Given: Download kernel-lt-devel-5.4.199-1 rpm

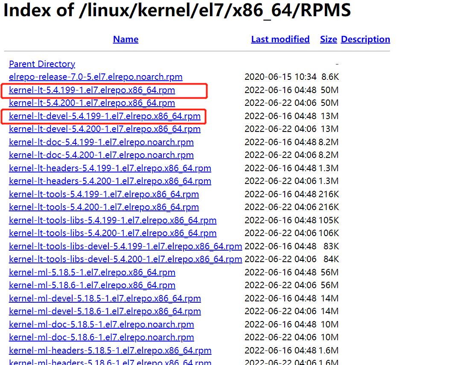Looking at the screenshot, I should [105, 116].
